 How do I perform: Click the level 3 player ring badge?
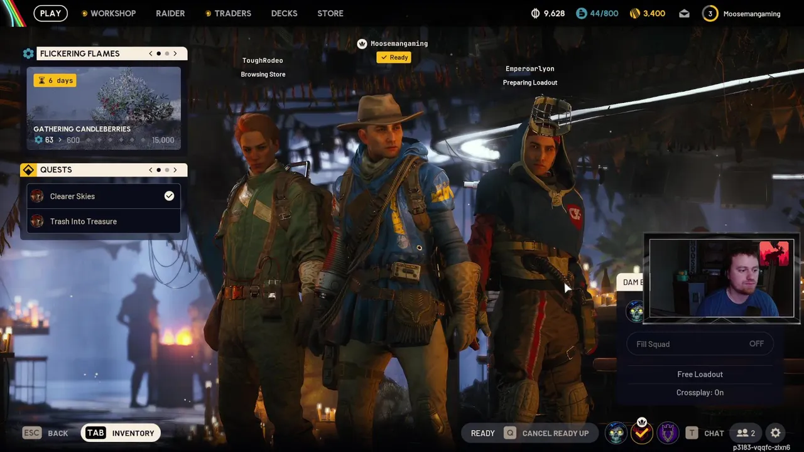pos(710,13)
